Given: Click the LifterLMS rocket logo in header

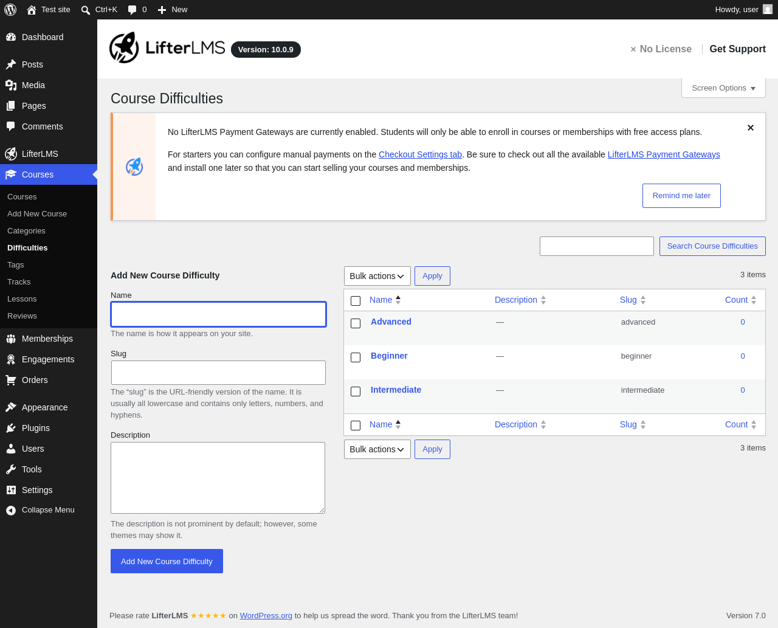Looking at the screenshot, I should [124, 47].
